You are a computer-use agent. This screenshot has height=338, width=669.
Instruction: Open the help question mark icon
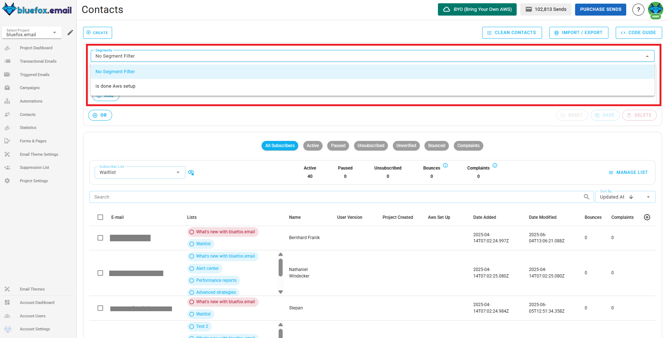638,9
